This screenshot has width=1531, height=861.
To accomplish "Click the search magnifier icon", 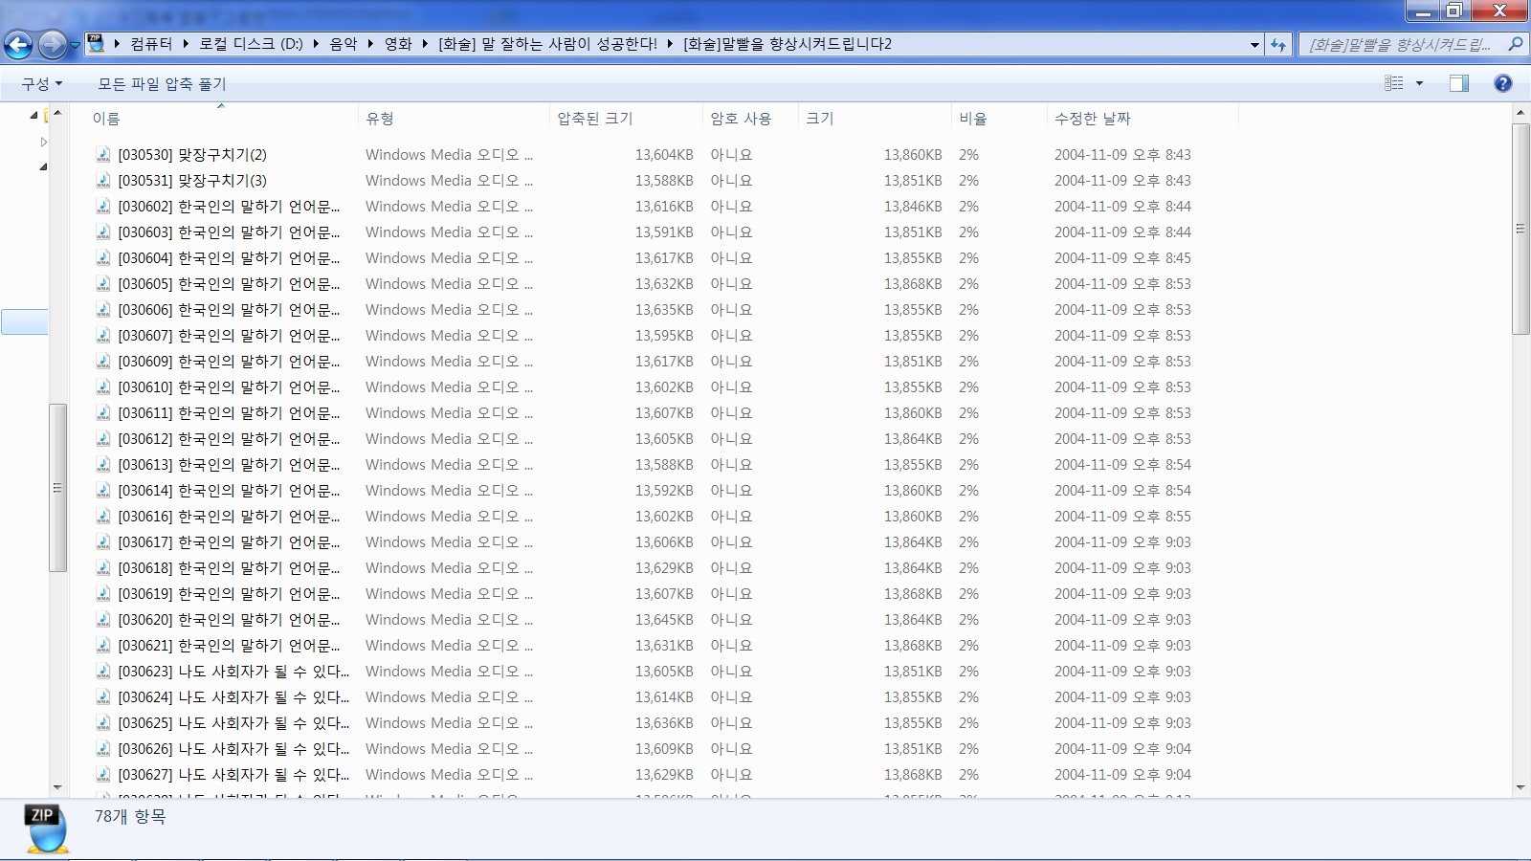I will (x=1515, y=44).
